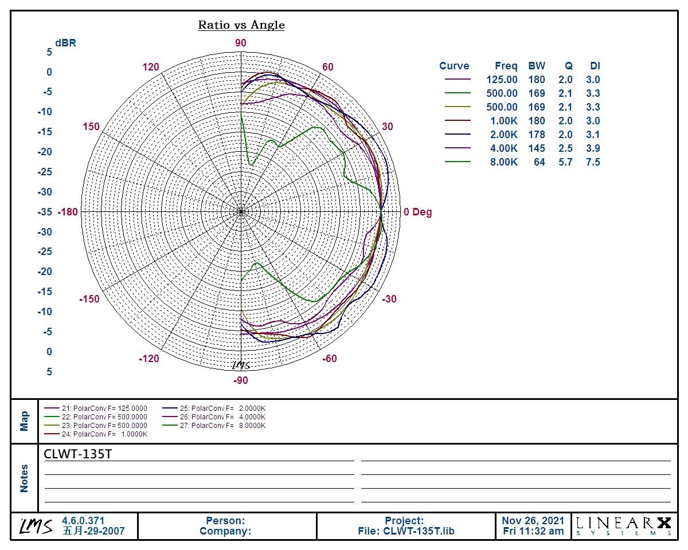Select the -150 degree angle label

pos(89,299)
